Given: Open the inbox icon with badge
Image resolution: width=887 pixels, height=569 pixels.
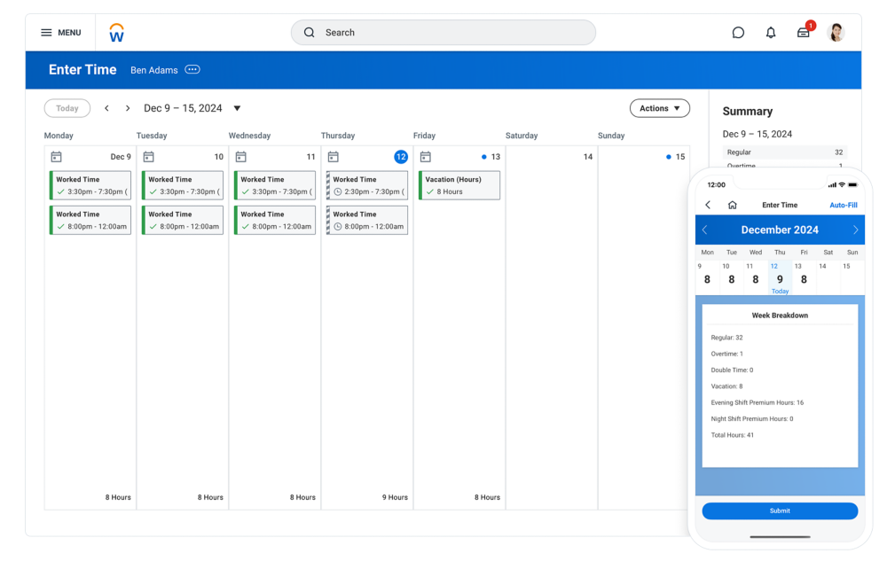Looking at the screenshot, I should 804,33.
